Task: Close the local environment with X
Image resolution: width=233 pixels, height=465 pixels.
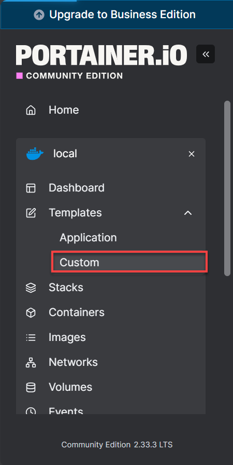Action: [192, 154]
